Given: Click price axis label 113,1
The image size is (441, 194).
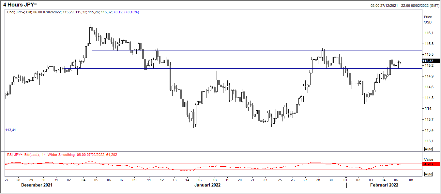Looking at the screenshot, I should click(429, 141).
